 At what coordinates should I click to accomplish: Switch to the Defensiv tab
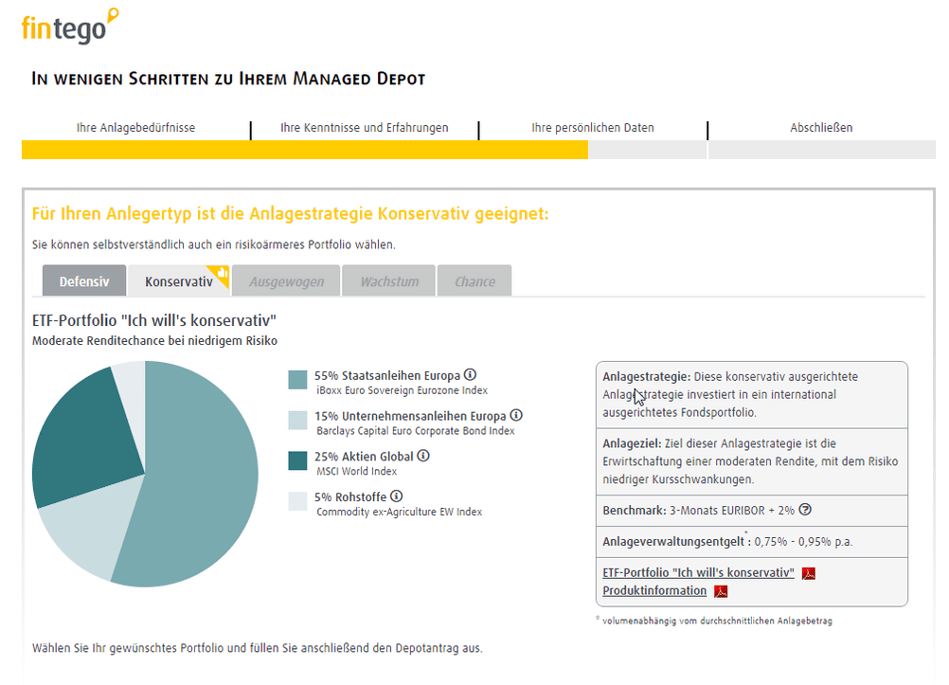84,281
